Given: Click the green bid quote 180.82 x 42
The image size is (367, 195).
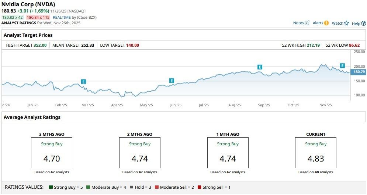Looking at the screenshot, I should [x=13, y=17].
